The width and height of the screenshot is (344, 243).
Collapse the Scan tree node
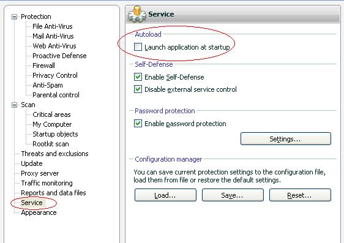point(14,105)
